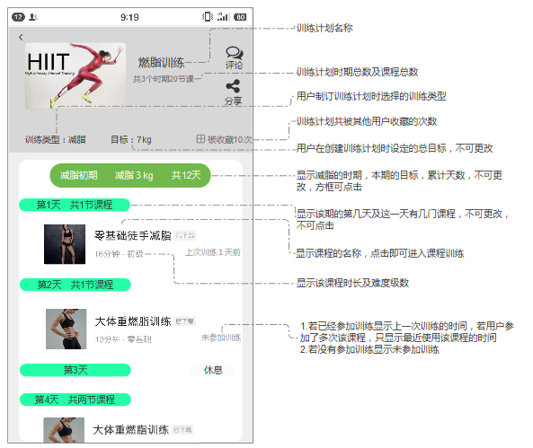
Task: Click the annotation 显示课程的名称，点击即可进入课程训练
Action: tap(380, 253)
